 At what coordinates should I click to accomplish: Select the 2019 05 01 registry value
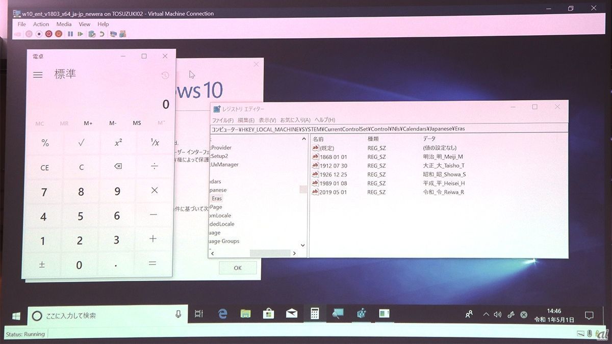(x=330, y=192)
